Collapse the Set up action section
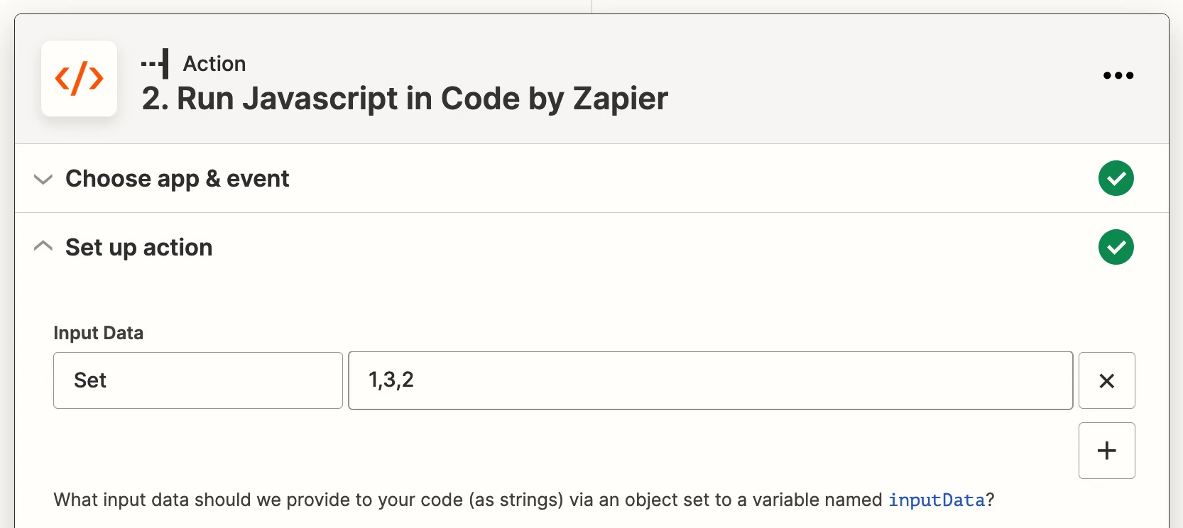The image size is (1183, 528). (43, 246)
